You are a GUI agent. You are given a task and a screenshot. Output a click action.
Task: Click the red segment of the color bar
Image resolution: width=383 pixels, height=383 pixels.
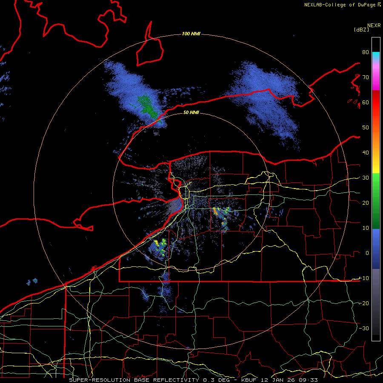376,103
